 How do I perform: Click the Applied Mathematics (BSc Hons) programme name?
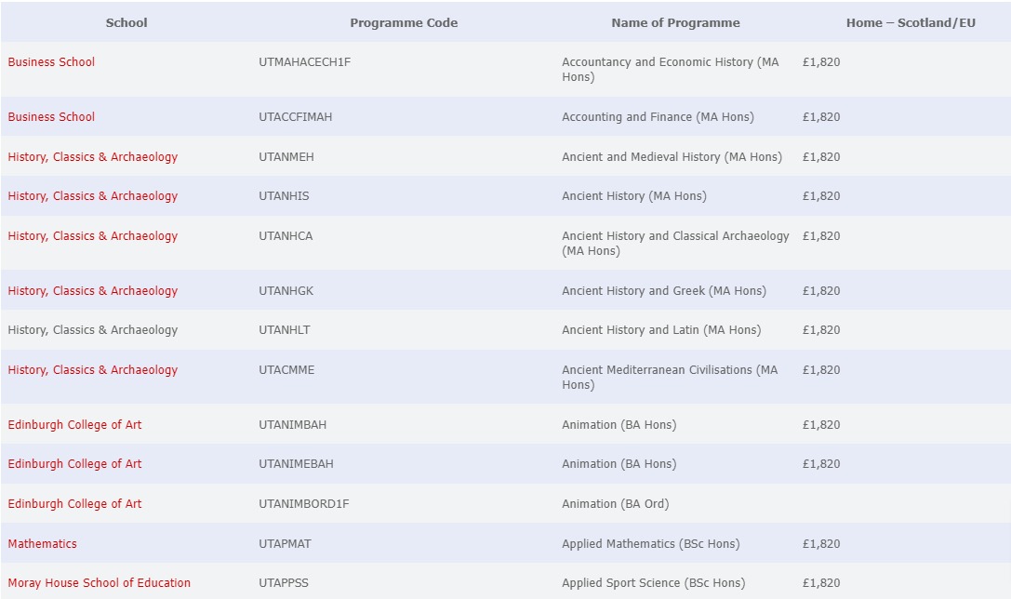point(650,544)
